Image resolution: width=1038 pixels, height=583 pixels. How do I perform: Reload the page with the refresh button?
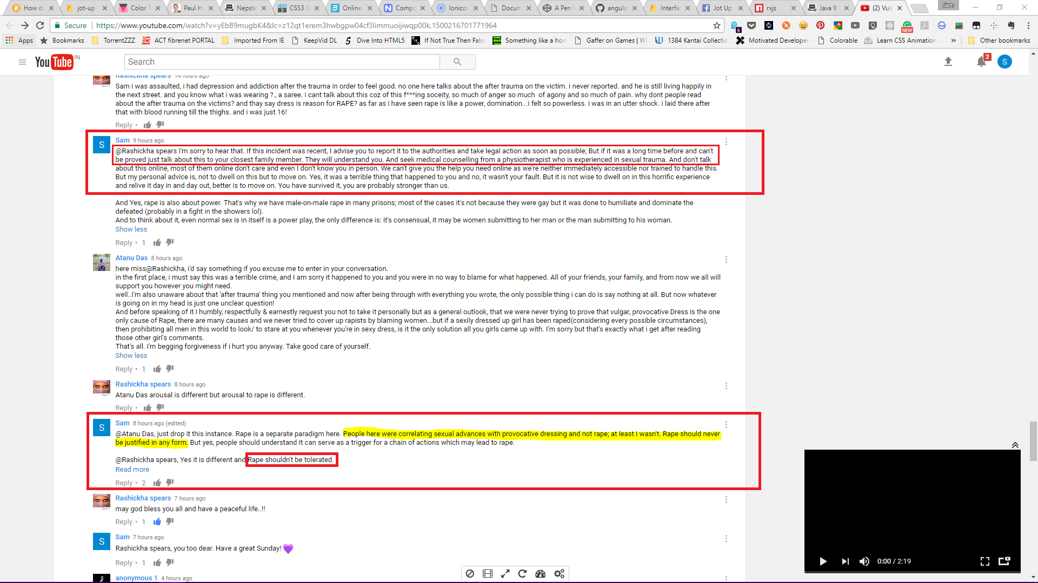pyautogui.click(x=40, y=25)
